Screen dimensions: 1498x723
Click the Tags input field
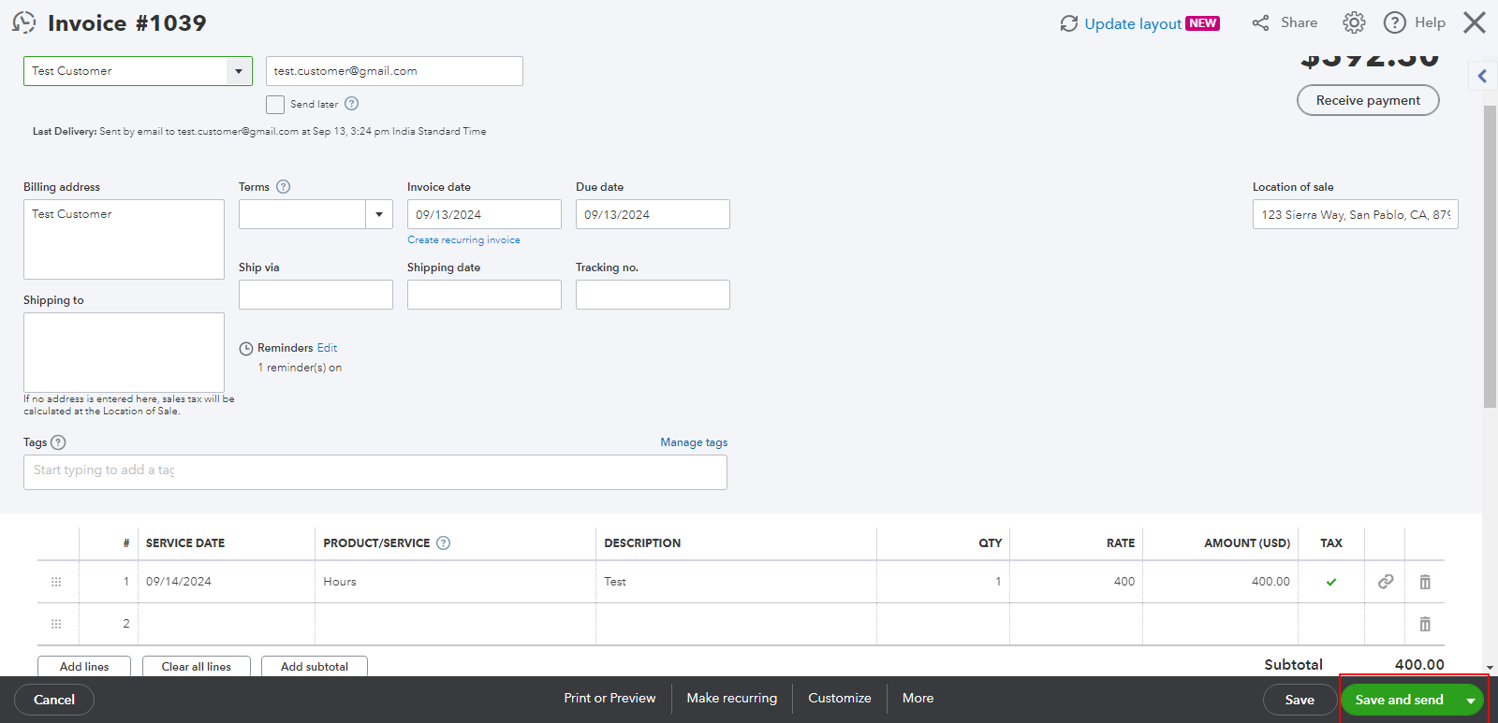pos(374,471)
